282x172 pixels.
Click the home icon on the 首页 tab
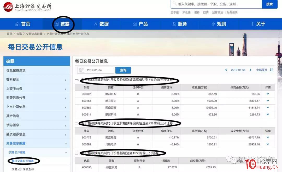[17, 24]
